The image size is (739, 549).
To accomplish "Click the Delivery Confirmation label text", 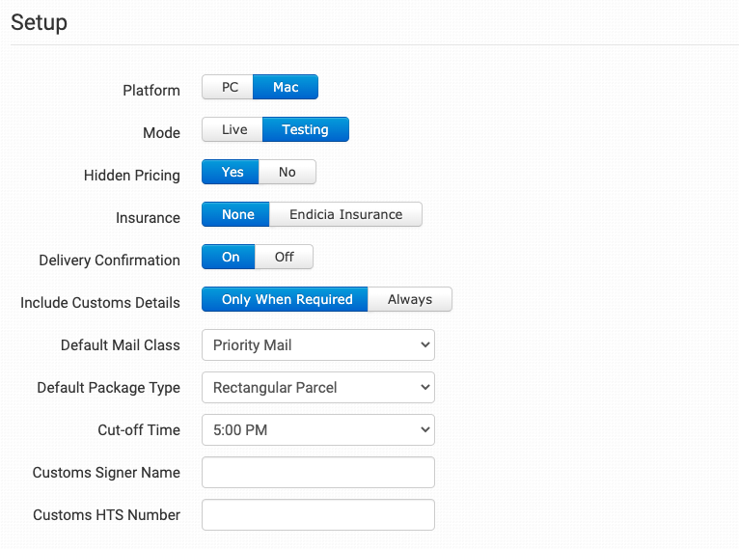I will click(x=109, y=261).
